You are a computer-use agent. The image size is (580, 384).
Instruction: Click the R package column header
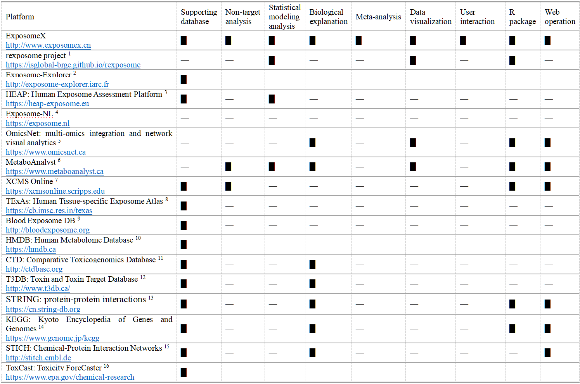(522, 17)
